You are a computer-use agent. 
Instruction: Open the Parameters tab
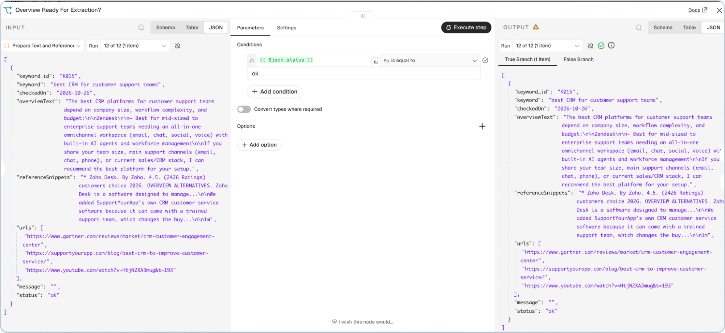(x=250, y=28)
